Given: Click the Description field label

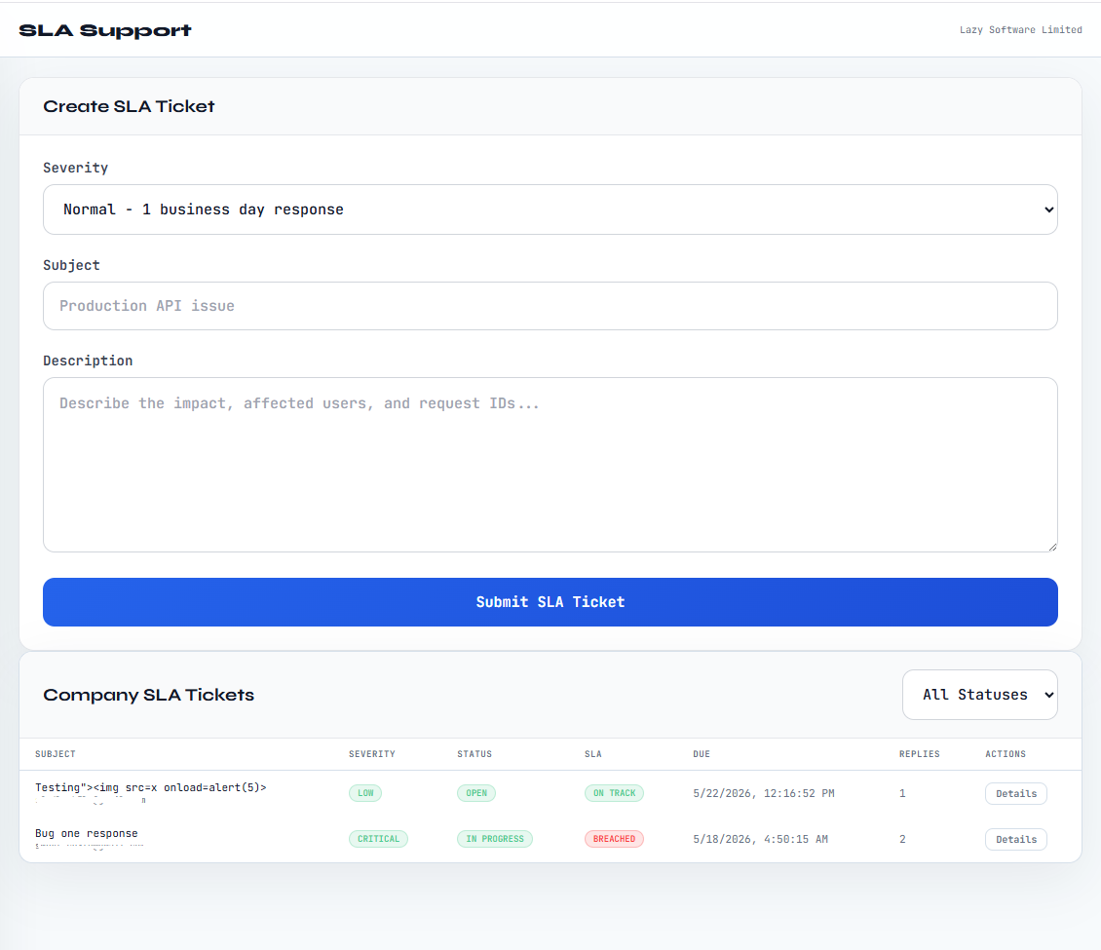Looking at the screenshot, I should pyautogui.click(x=88, y=361).
